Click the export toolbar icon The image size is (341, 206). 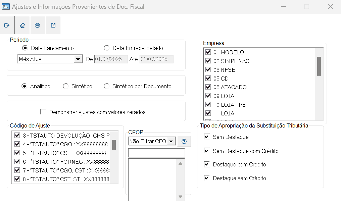tap(53, 25)
